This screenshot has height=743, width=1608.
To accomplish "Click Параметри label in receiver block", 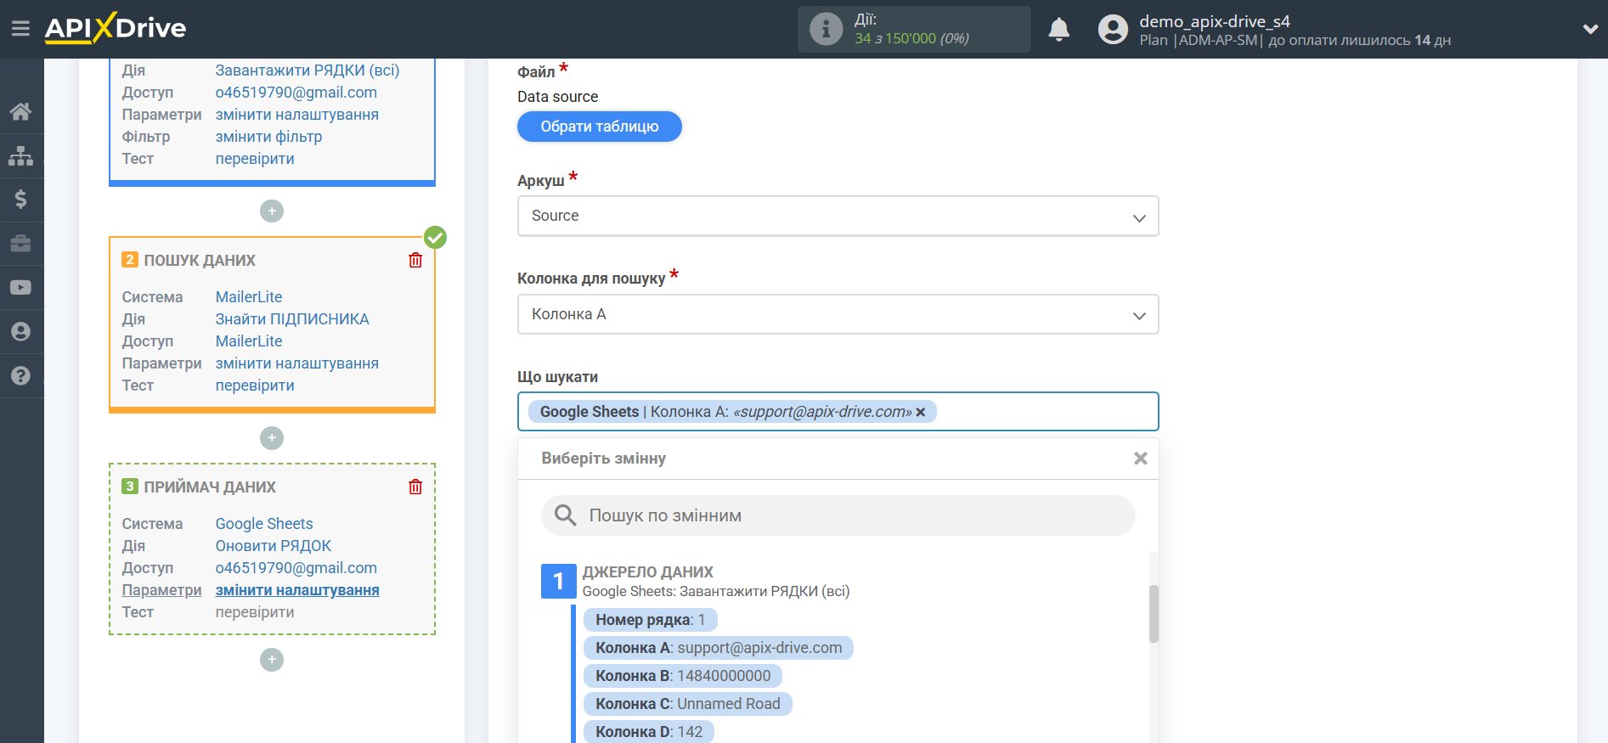I will point(161,590).
